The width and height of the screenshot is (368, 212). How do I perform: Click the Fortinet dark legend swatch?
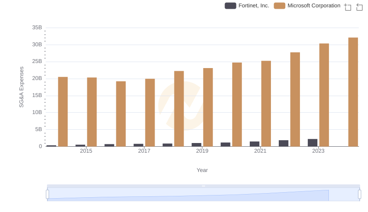click(x=230, y=6)
